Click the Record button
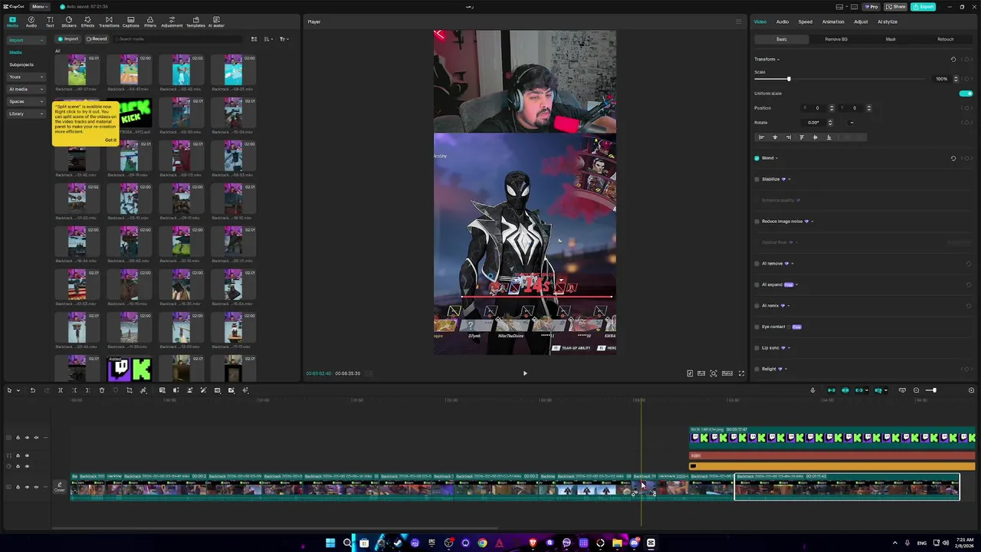Viewport: 981px width, 552px height. 97,38
